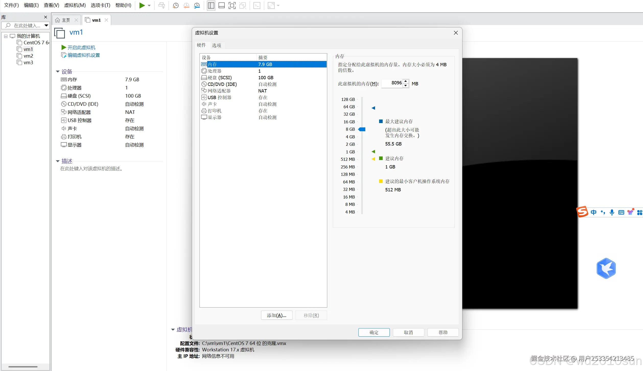
Task: Click the 添加(A)... button
Action: [276, 315]
